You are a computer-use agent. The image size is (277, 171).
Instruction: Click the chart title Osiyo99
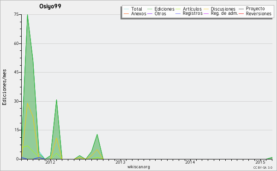[x=50, y=6]
